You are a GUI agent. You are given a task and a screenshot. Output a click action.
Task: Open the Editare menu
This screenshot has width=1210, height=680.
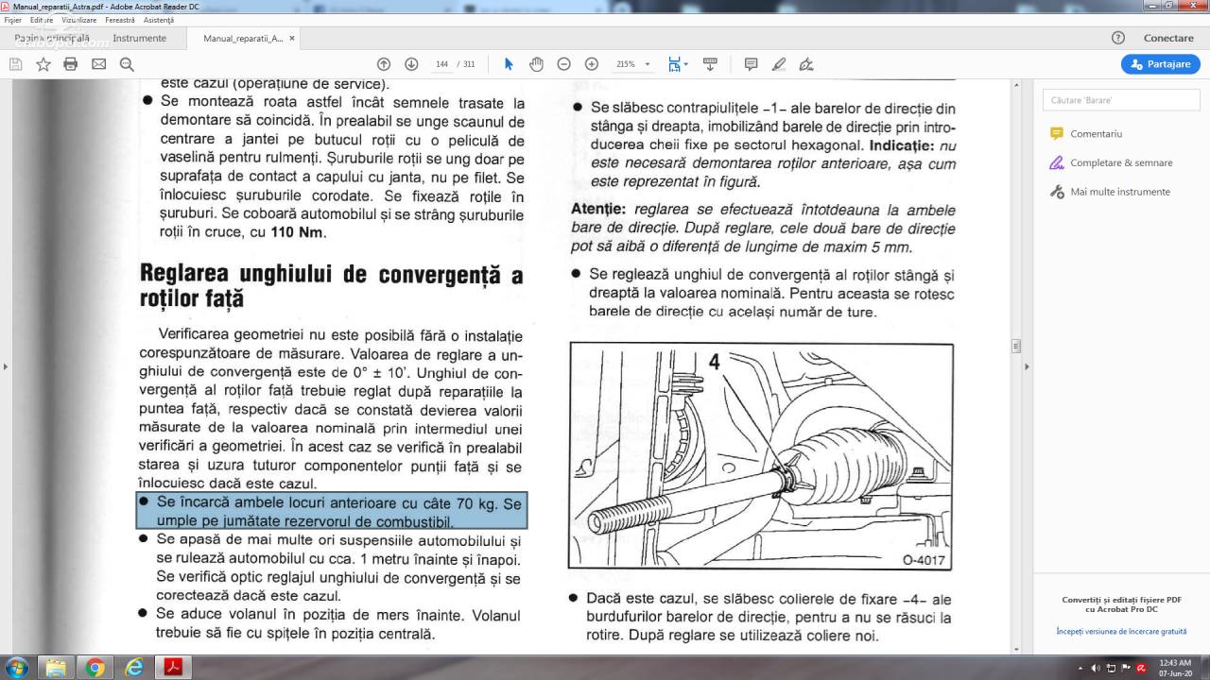[x=42, y=20]
